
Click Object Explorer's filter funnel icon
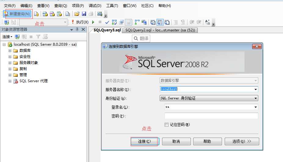tap(38, 37)
